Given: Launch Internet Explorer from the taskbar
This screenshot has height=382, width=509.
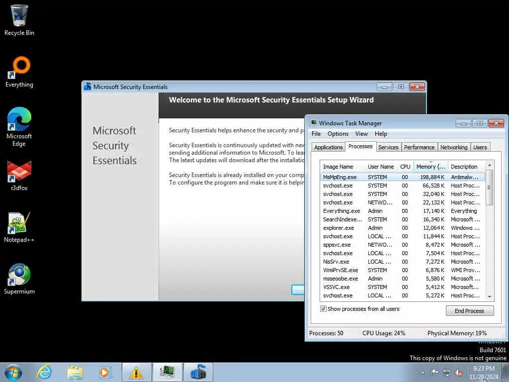Looking at the screenshot, I should pyautogui.click(x=44, y=372).
